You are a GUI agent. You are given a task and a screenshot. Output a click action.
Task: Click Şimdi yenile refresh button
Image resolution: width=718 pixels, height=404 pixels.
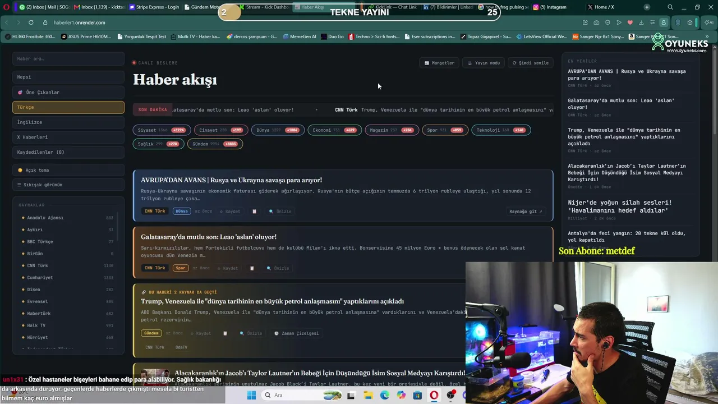pos(531,63)
